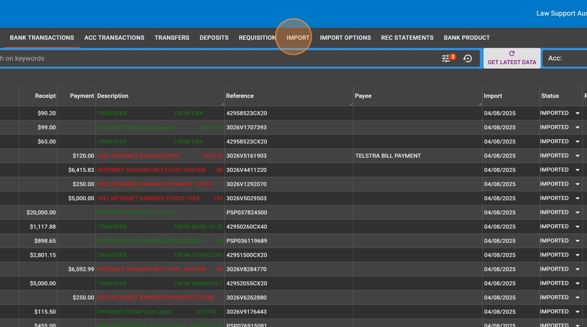
Task: Open status dropdown for $20,000.00 receipt row
Action: (578, 212)
